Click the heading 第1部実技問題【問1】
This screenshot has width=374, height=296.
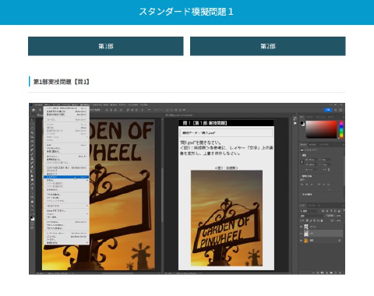click(62, 82)
